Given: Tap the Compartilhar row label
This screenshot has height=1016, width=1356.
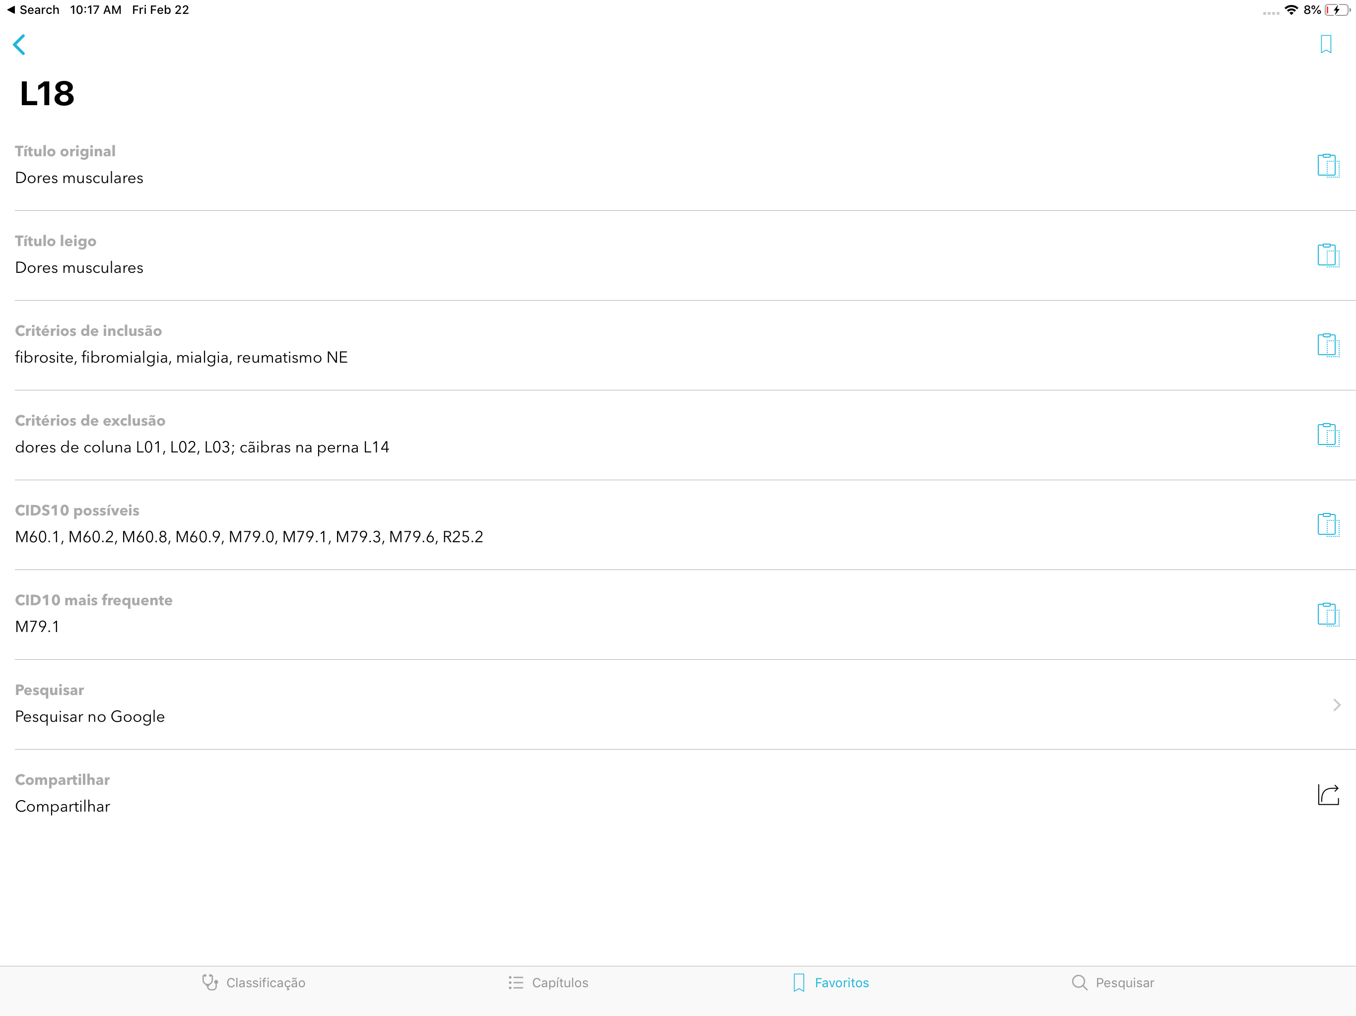Looking at the screenshot, I should [63, 779].
